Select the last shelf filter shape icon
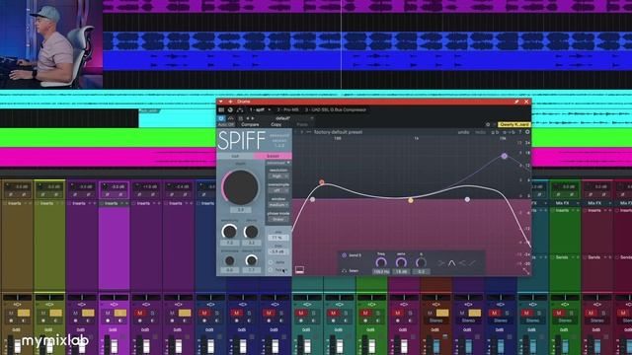This screenshot has width=632, height=355. tap(473, 263)
